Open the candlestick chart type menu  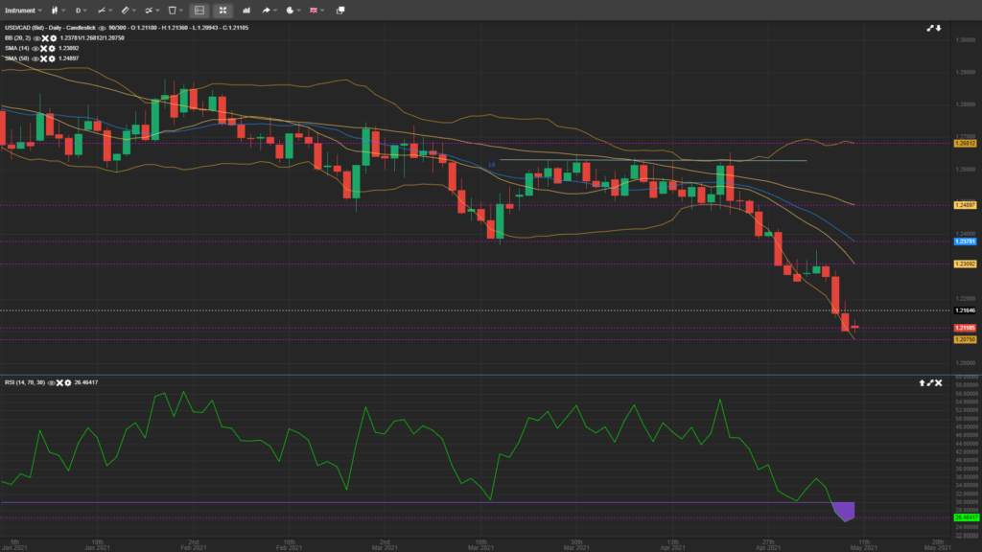coord(58,10)
